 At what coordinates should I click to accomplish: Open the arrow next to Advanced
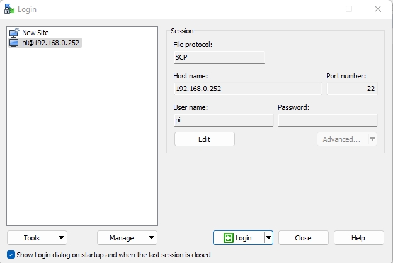click(x=372, y=139)
